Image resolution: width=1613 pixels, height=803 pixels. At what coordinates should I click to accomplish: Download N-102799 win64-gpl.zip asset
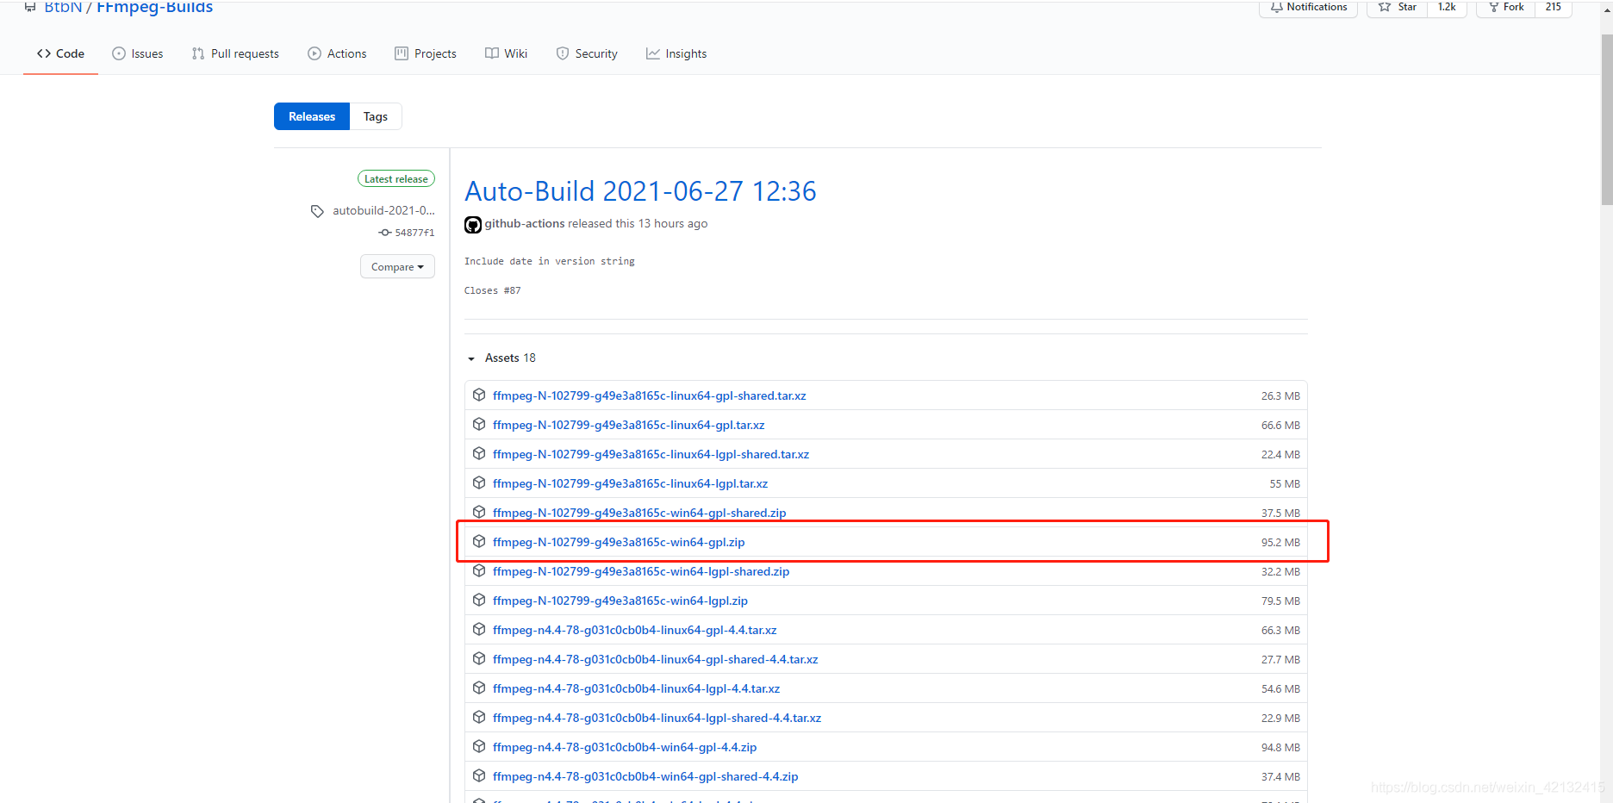[x=619, y=542]
